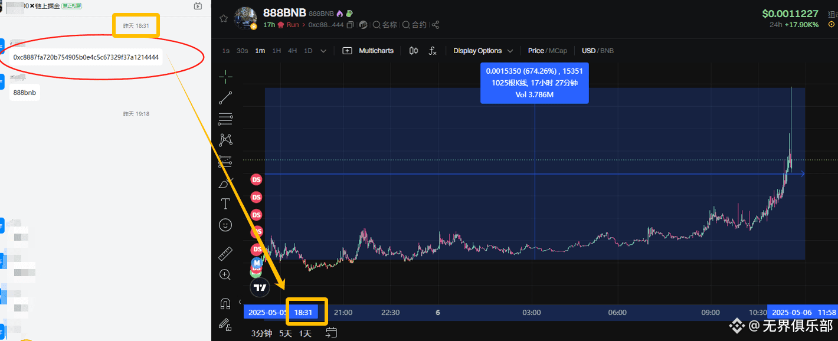Select the forecasting and measurement tool
Viewport: 838px width, 341px height.
click(225, 161)
